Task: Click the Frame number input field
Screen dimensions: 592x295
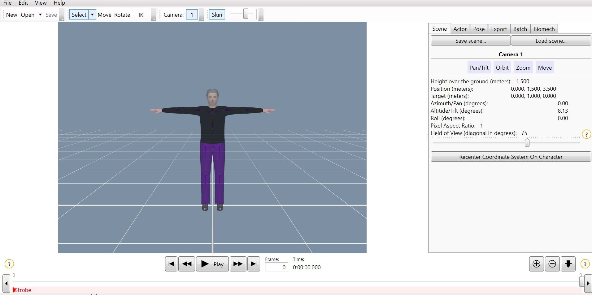Action: pyautogui.click(x=276, y=267)
